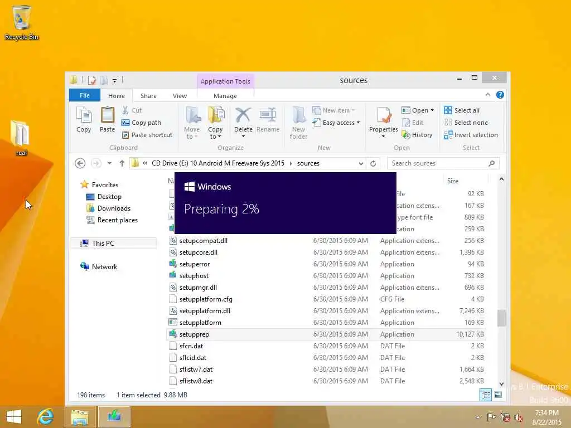
Task: Switch to the View tab
Action: click(180, 96)
